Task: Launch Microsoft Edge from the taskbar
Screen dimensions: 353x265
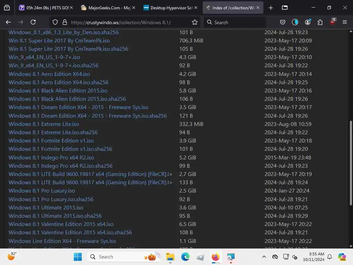Action: [x=185, y=257]
